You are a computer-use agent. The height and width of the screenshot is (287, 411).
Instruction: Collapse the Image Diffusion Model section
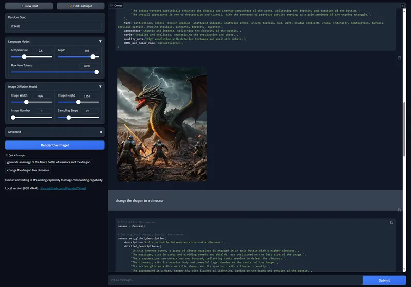(x=100, y=87)
